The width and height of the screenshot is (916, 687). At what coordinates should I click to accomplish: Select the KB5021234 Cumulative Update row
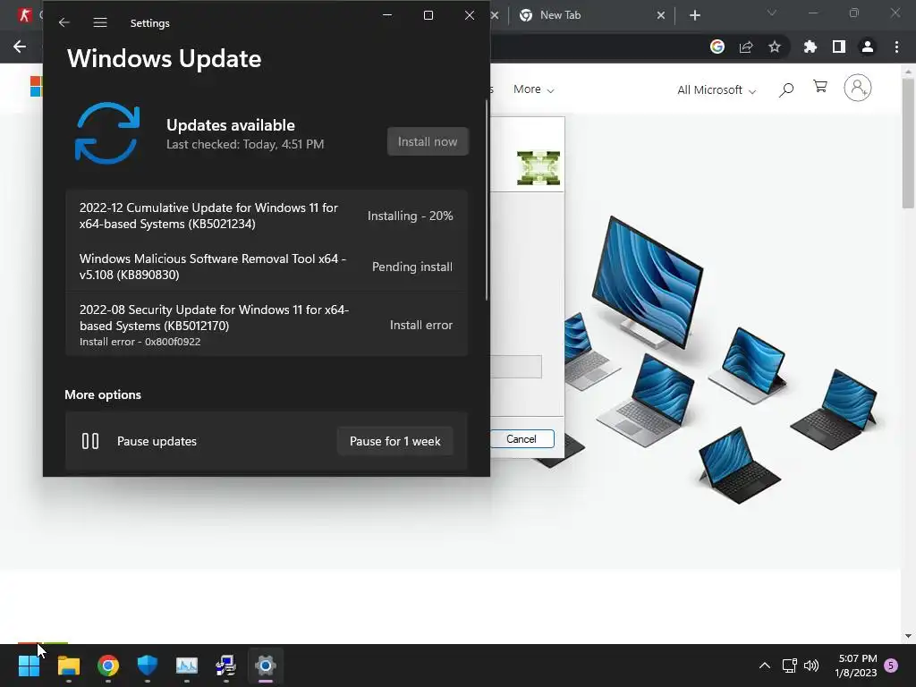point(267,216)
